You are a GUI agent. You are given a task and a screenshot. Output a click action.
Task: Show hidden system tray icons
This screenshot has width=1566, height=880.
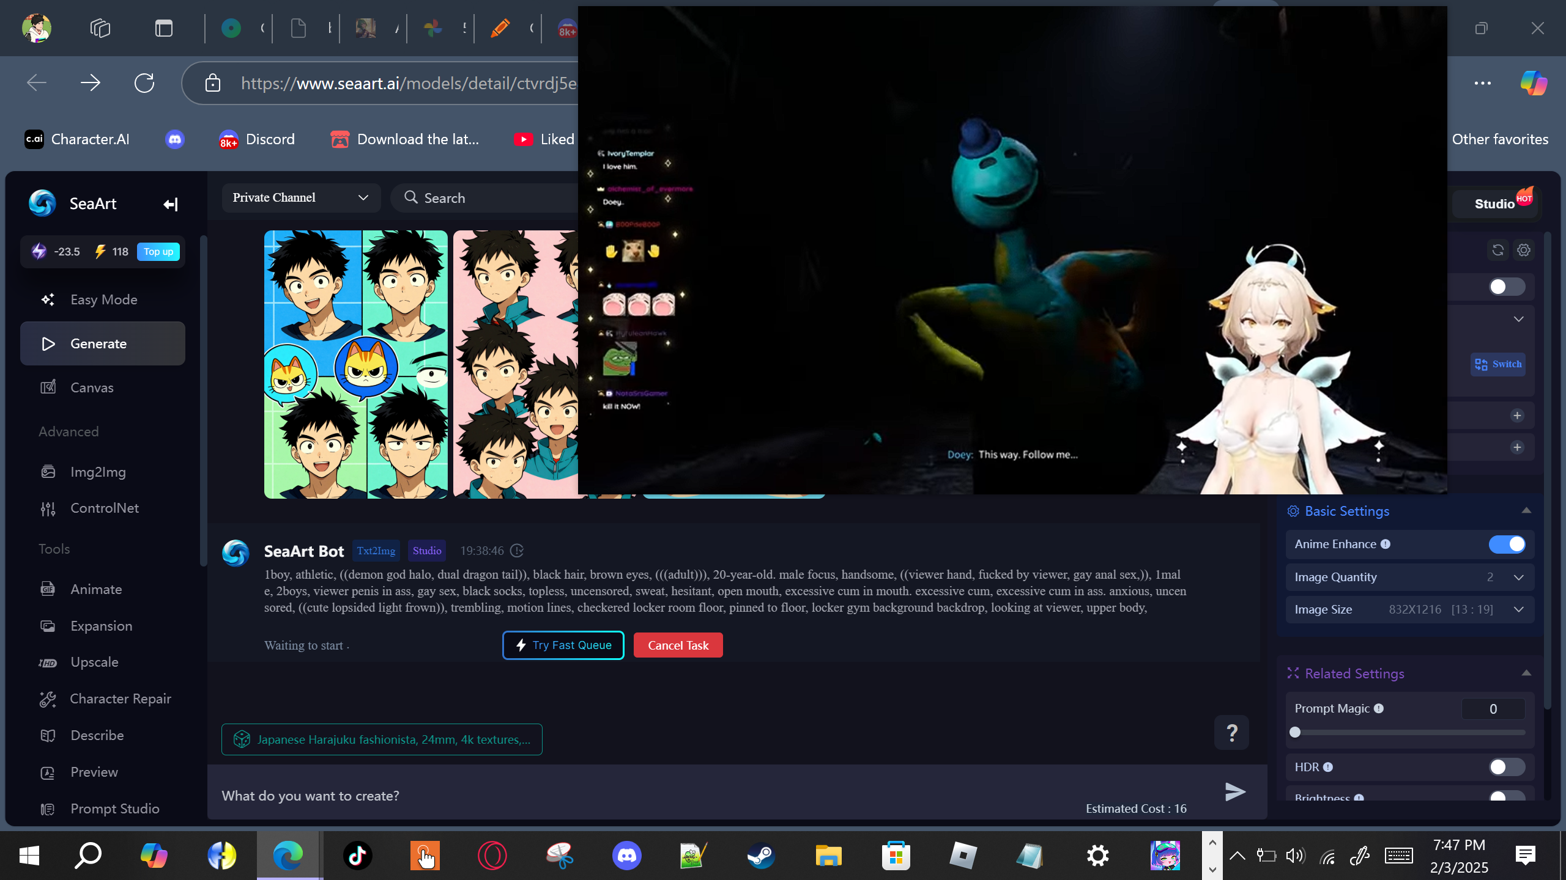tap(1237, 856)
